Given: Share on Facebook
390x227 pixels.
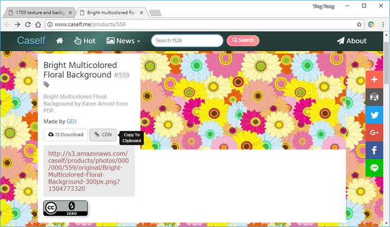Looking at the screenshot, I should pos(374,150).
